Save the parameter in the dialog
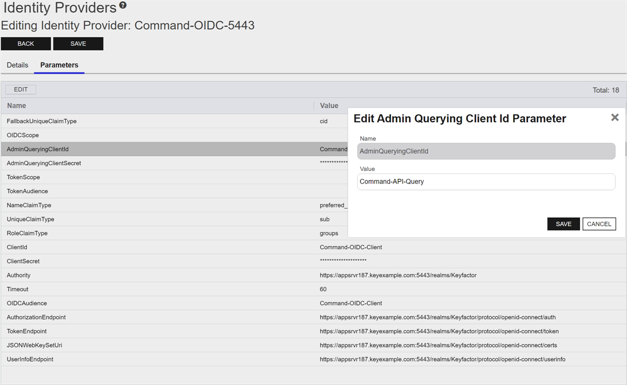 tap(563, 224)
